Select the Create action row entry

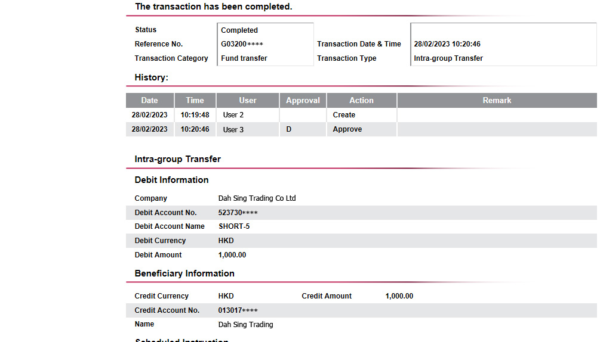pos(344,115)
